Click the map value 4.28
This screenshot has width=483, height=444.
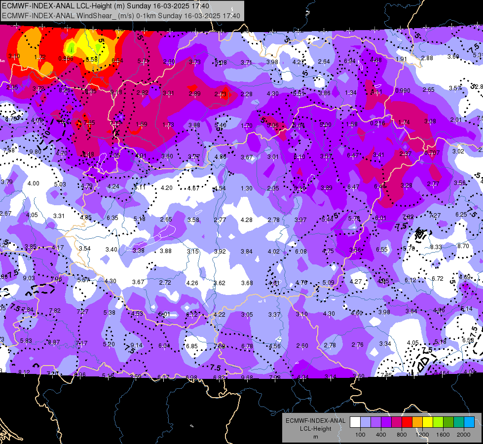[x=246, y=220]
